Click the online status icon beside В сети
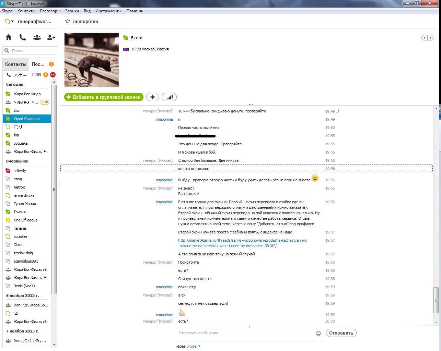 [x=126, y=37]
